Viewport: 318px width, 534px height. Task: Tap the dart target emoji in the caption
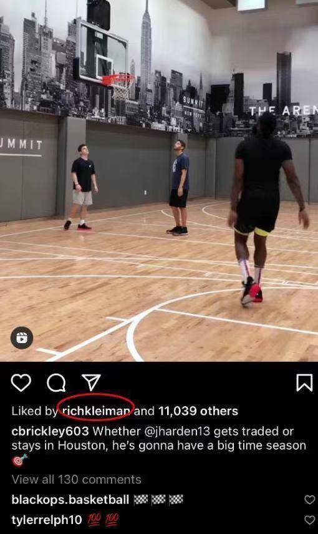pos(20,460)
